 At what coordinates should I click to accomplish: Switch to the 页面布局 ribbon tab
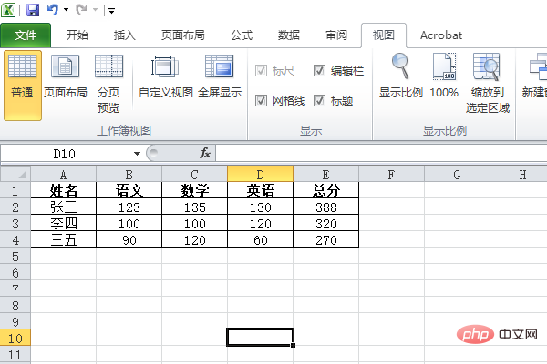[183, 35]
